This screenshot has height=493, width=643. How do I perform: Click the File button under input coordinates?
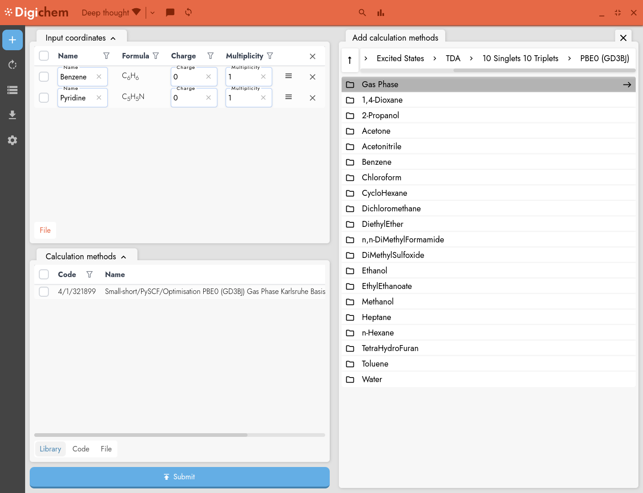pos(45,230)
